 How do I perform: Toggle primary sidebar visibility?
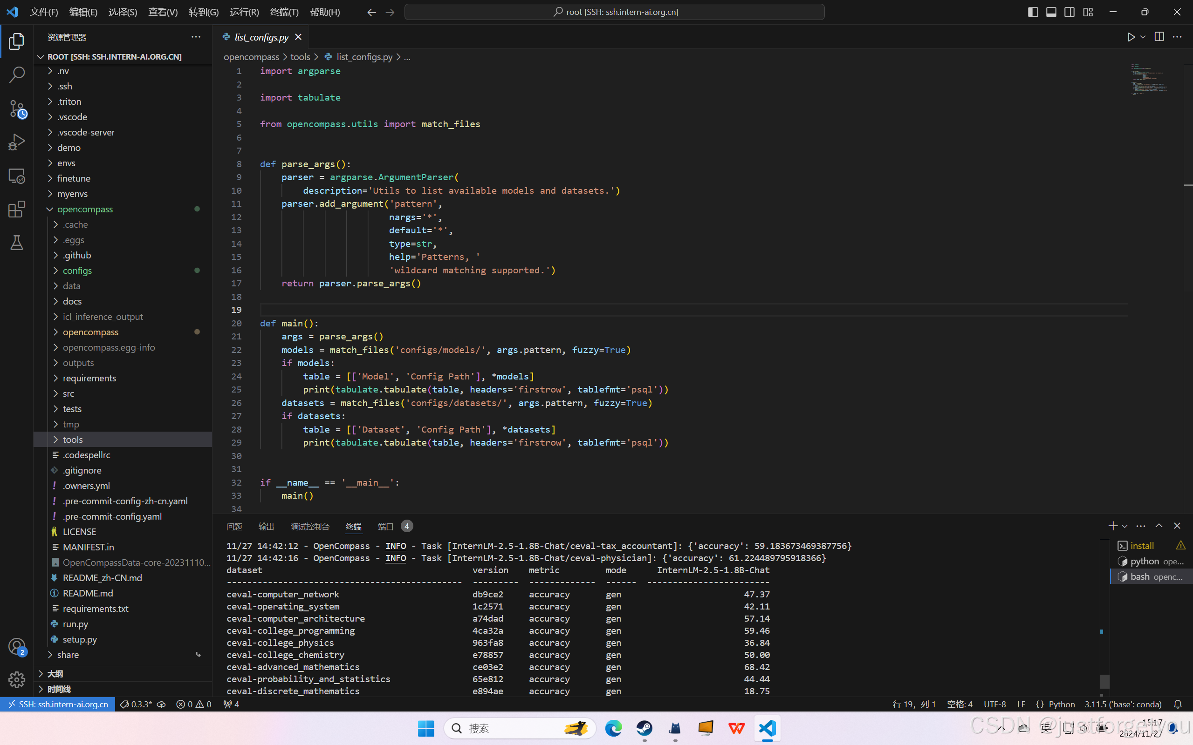pyautogui.click(x=1033, y=12)
